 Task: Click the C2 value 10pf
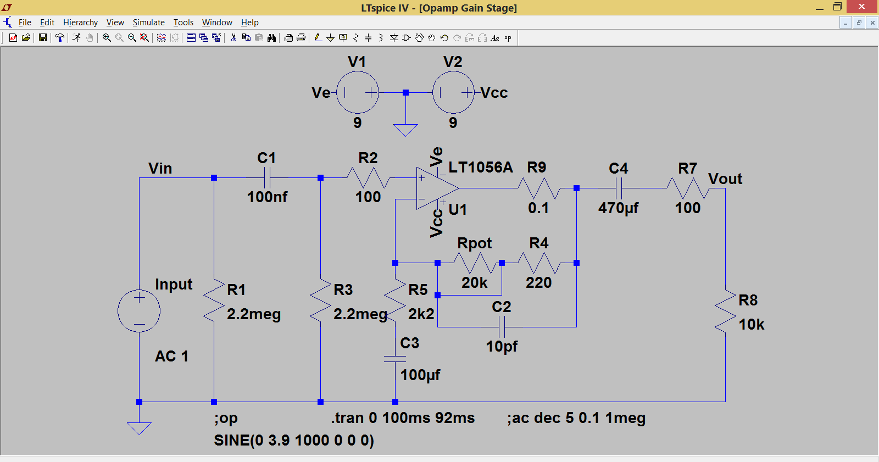[x=502, y=347]
